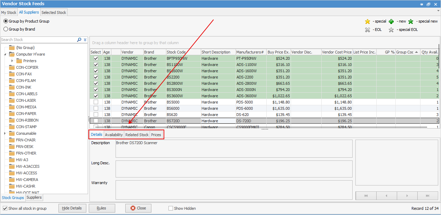Click the Hide Details button

click(x=72, y=208)
